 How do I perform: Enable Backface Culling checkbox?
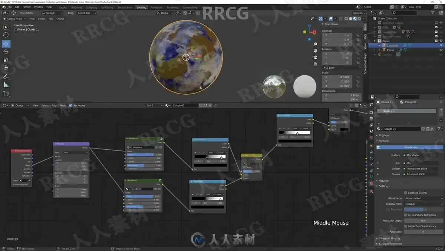(x=405, y=193)
